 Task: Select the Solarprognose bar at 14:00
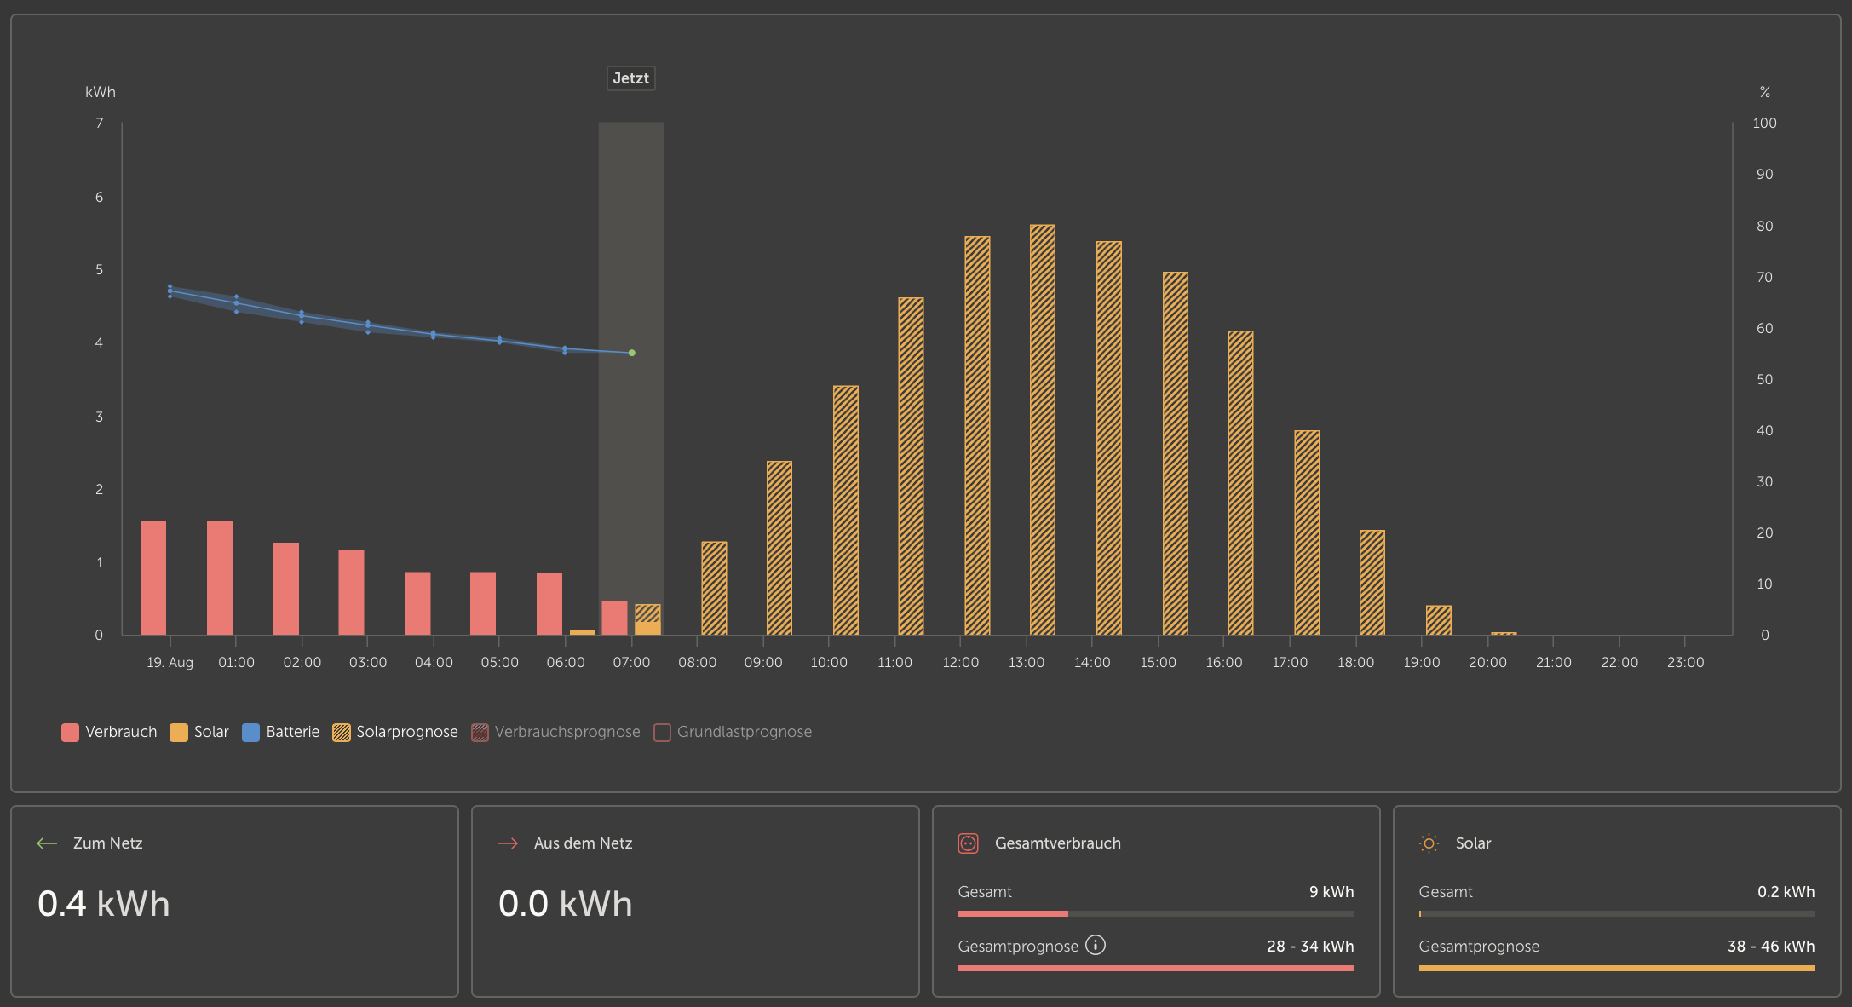click(x=1109, y=438)
